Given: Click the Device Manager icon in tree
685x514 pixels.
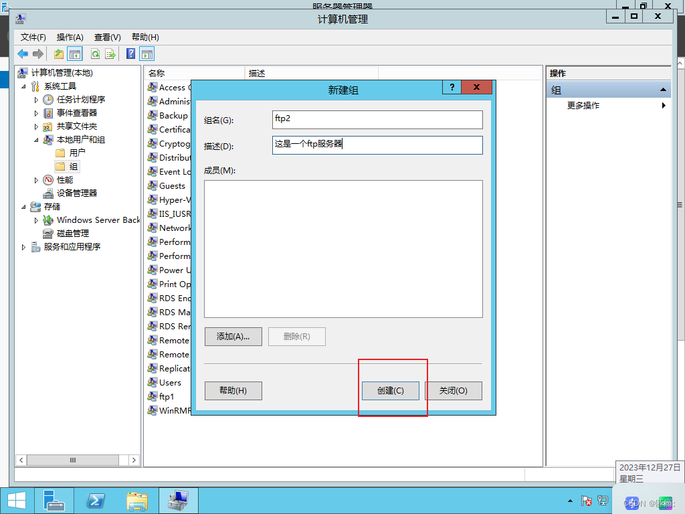Looking at the screenshot, I should tap(48, 193).
